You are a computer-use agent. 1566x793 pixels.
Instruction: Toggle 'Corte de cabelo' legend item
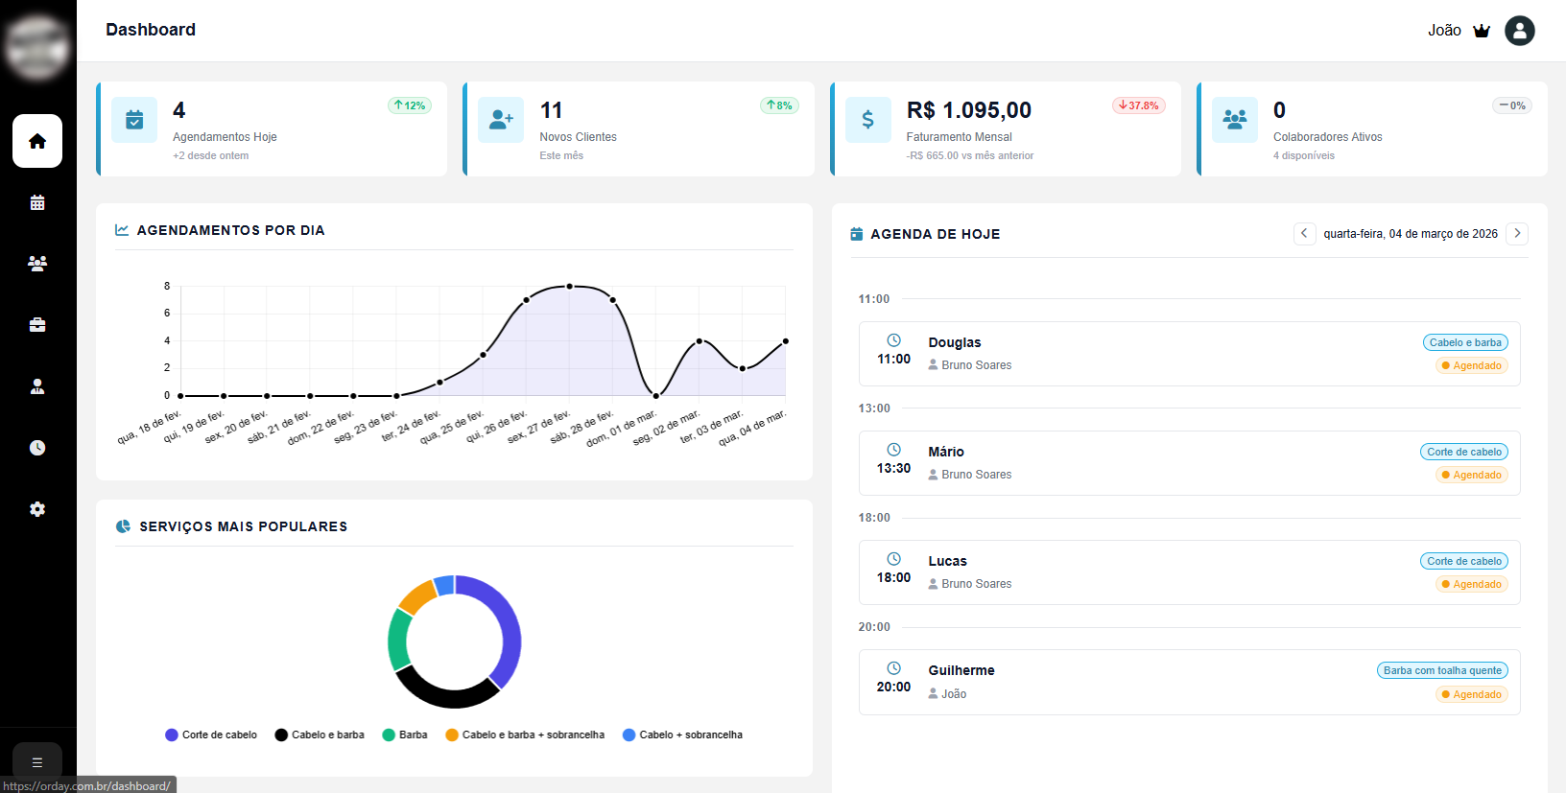[211, 735]
